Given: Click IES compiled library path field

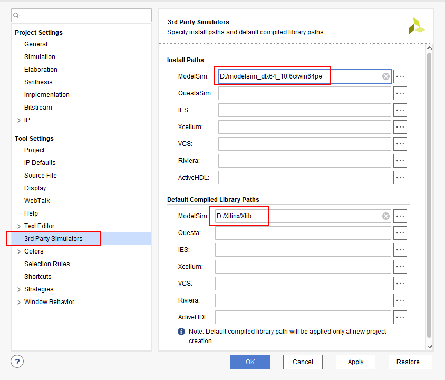Looking at the screenshot, I should 303,250.
